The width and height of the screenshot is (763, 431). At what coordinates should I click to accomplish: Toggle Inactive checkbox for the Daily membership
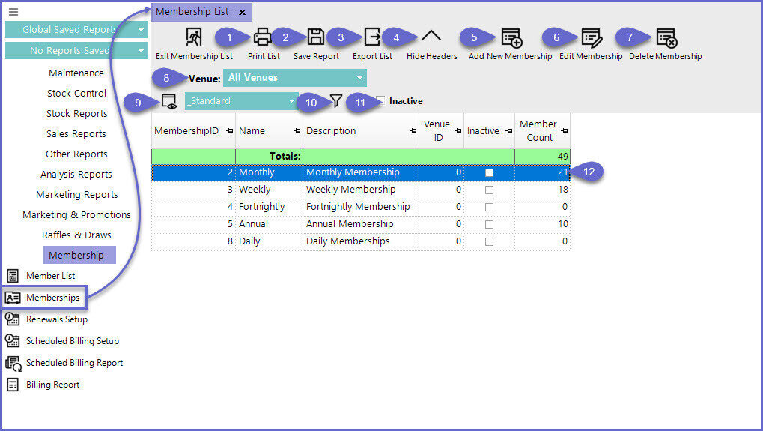489,241
